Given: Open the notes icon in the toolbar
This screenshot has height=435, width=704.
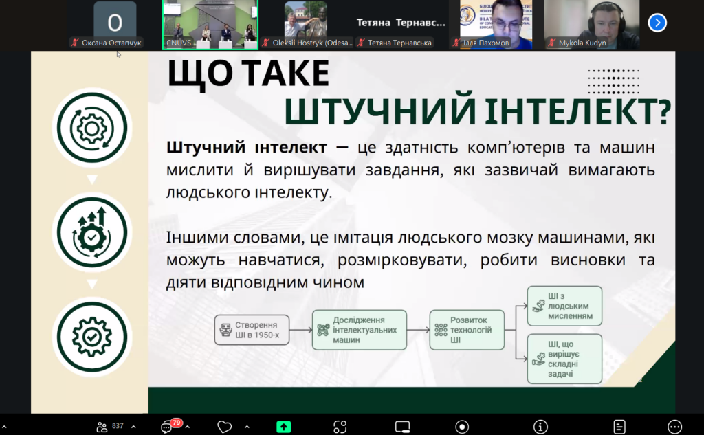Looking at the screenshot, I should tap(619, 427).
